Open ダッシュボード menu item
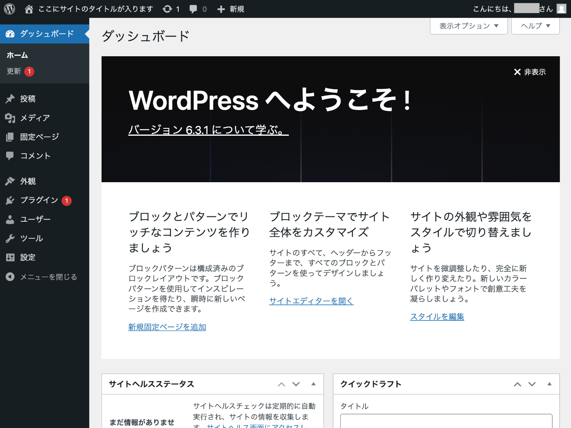This screenshot has width=571, height=428. pyautogui.click(x=44, y=34)
